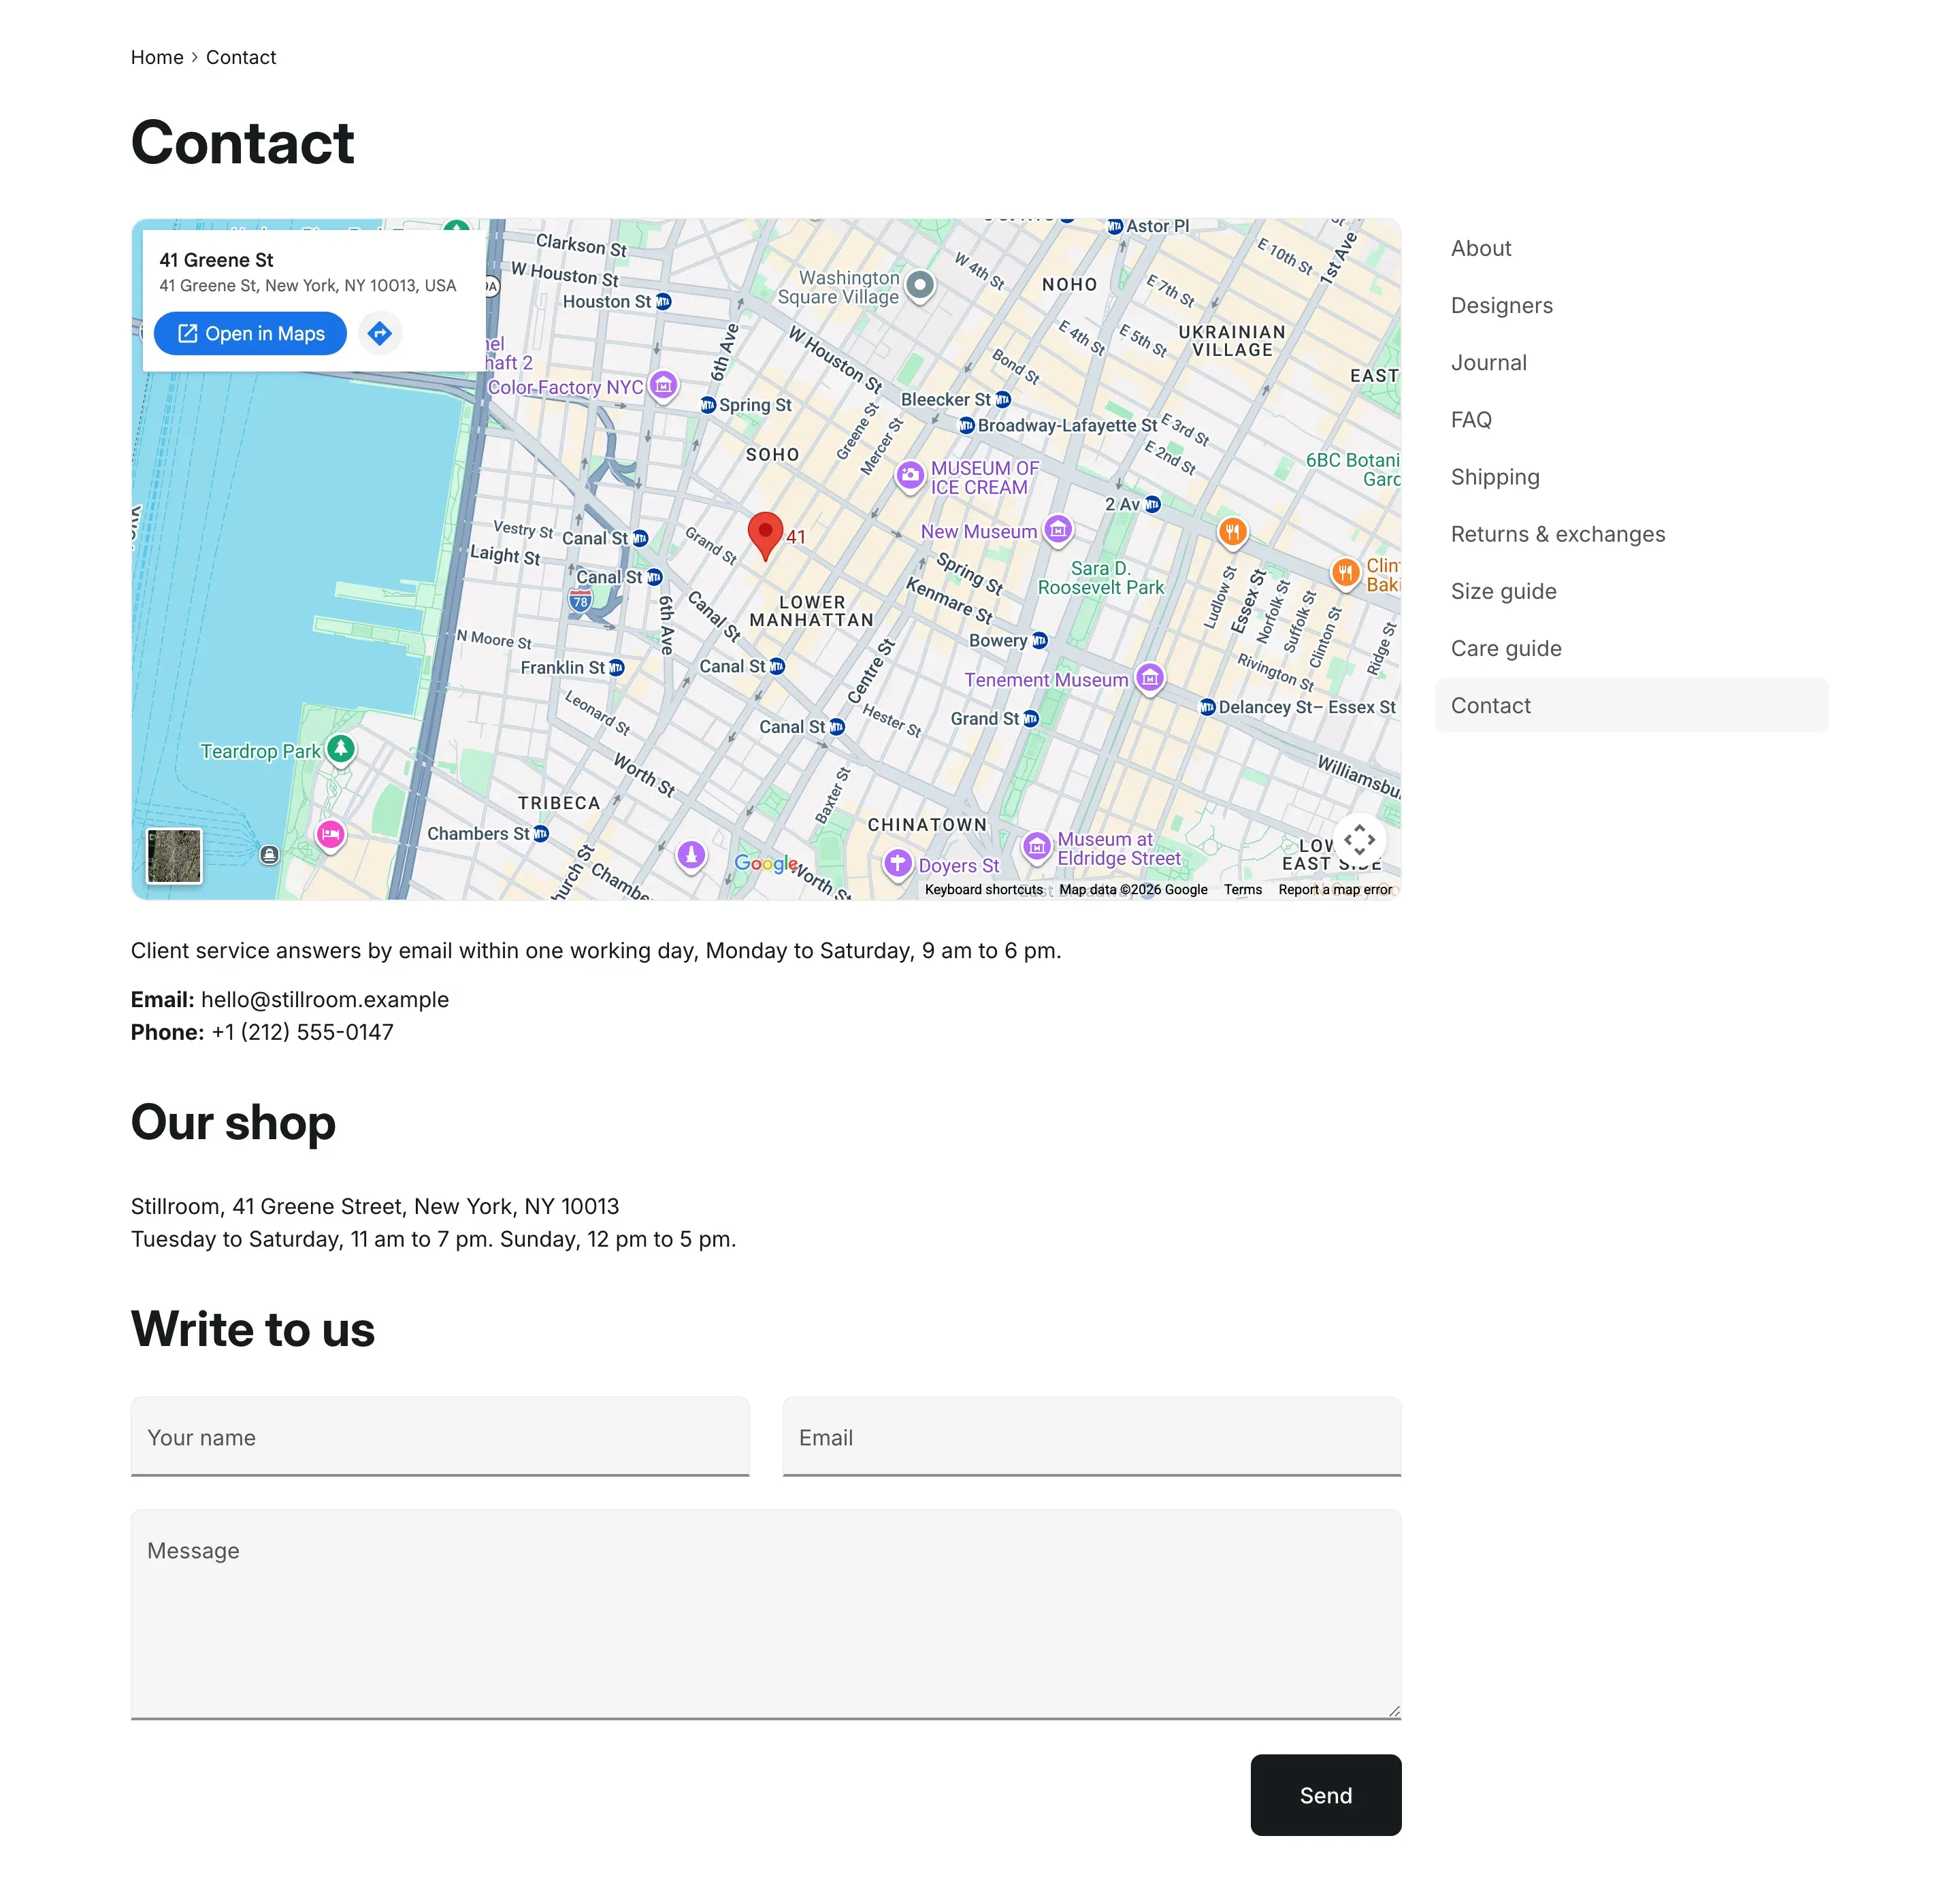Click the 'hello@stillroom.example' email address
1960x1885 pixels.
click(324, 999)
